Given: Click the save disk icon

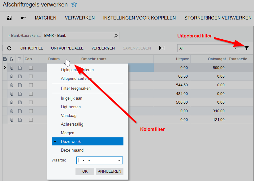Looking at the screenshot, I should pyautogui.click(x=9, y=18).
